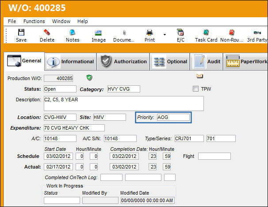Click the Location field CVG-HMV
268x207 pixels.
click(x=60, y=117)
